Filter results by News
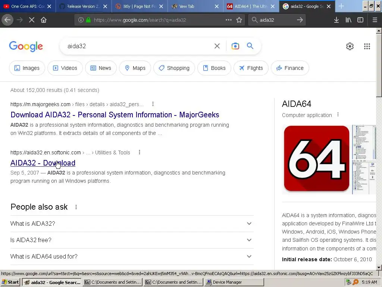The width and height of the screenshot is (382, 287). [101, 68]
